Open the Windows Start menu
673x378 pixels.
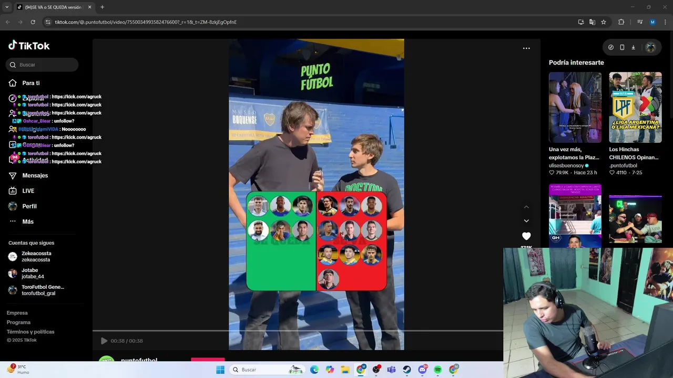coord(220,370)
